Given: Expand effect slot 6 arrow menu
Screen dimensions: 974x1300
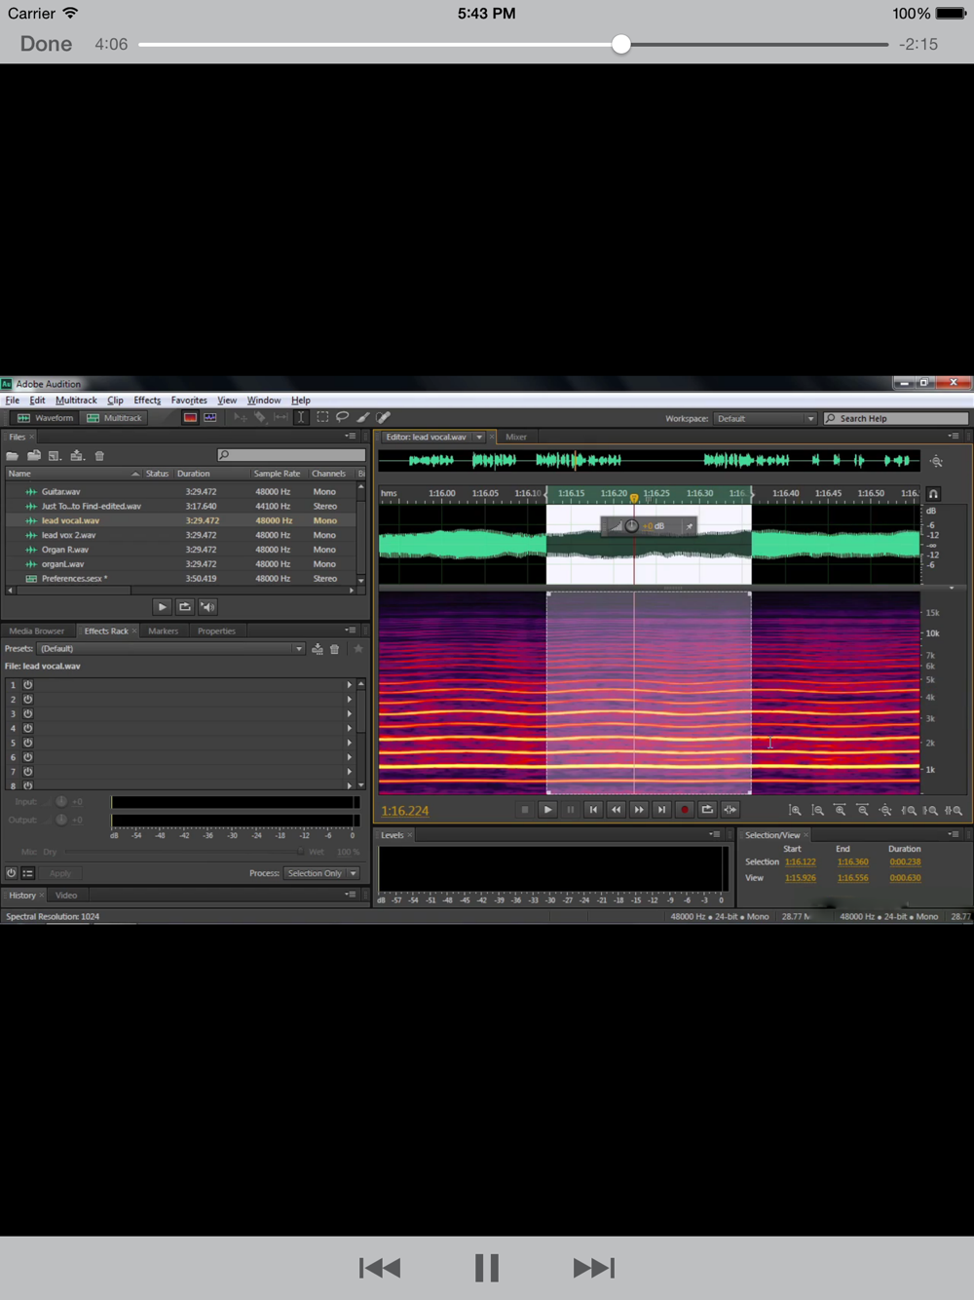Looking at the screenshot, I should coord(349,757).
